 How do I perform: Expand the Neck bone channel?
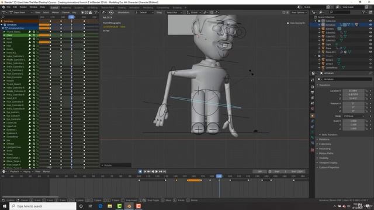tap(4, 39)
